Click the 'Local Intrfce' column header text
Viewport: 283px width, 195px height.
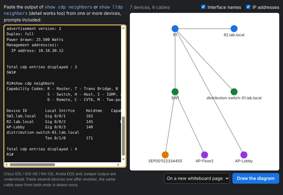coord(60,110)
